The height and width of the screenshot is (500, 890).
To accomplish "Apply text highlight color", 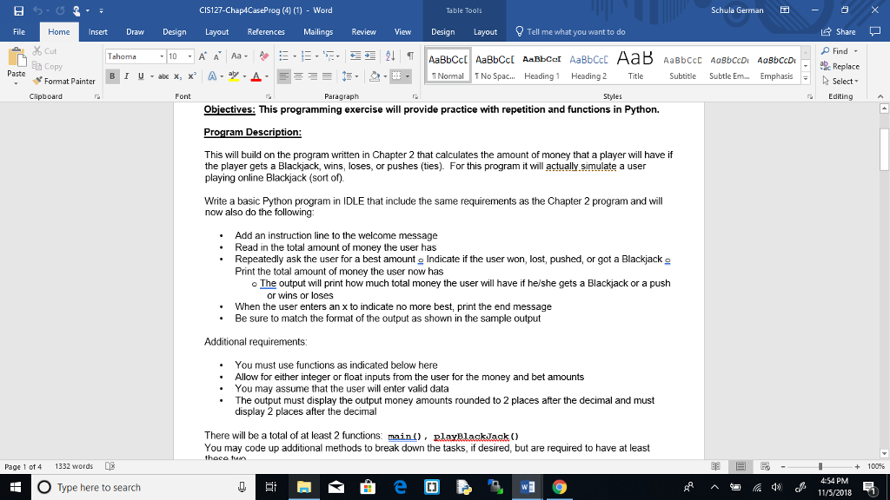I will coord(236,76).
